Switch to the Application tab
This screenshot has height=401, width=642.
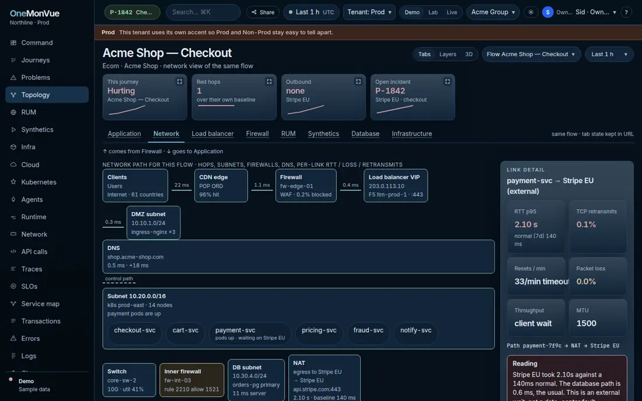[x=124, y=133]
